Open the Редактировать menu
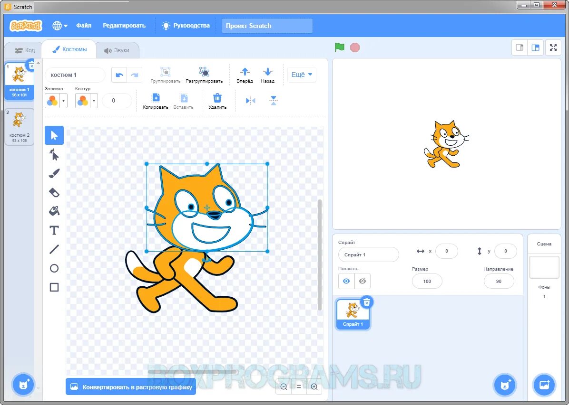Screen dimensions: 569x405 124,26
